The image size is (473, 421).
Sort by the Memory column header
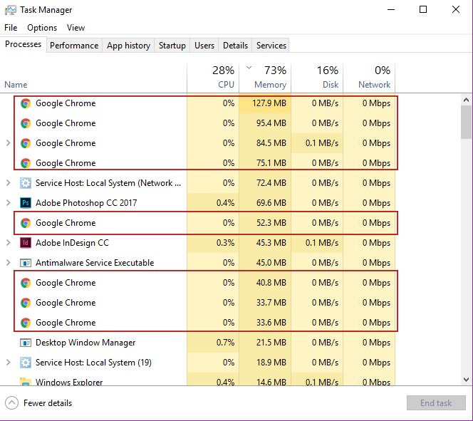[x=265, y=78]
